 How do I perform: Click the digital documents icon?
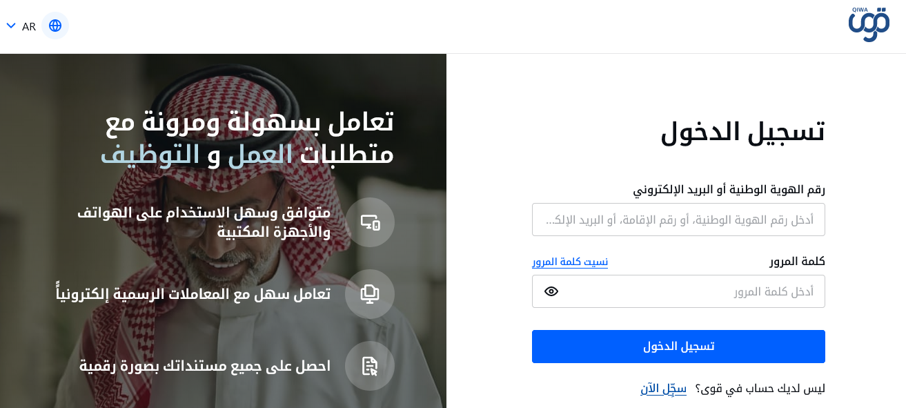coord(370,366)
